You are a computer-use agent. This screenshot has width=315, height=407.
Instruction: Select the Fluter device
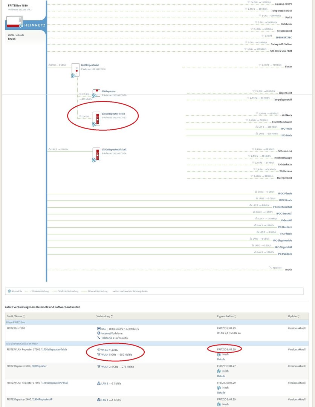[x=289, y=67]
